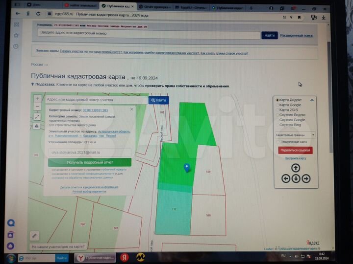Image resolution: width=353 pixels, height=264 pixels.
Task: Open bookmarks star in browser sidebar
Action: (x=16, y=35)
